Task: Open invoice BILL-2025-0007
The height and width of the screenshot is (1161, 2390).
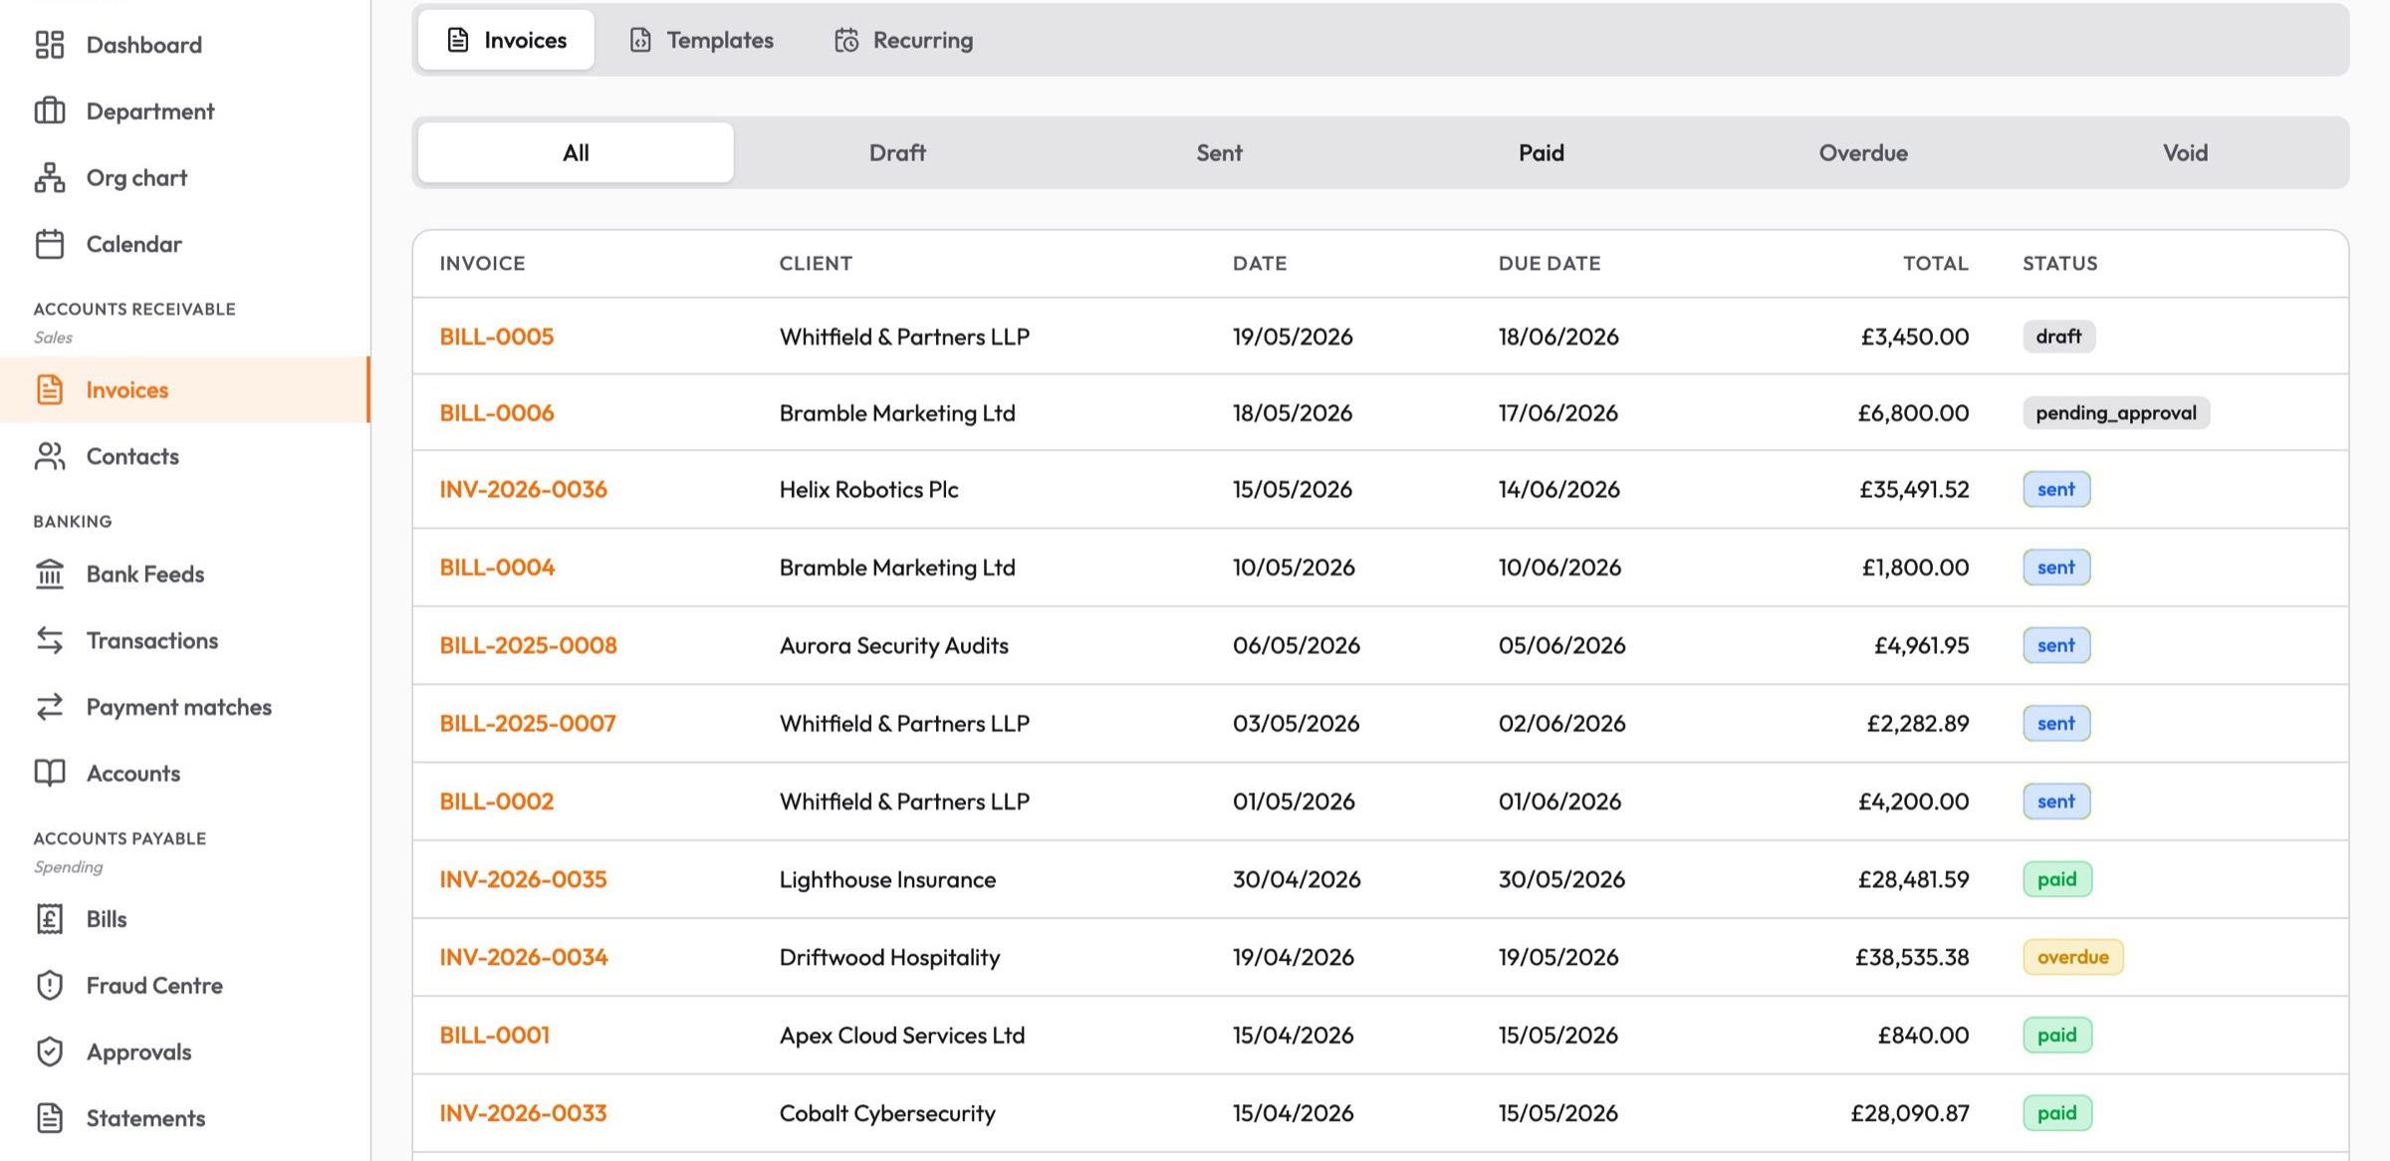Action: pyautogui.click(x=528, y=723)
